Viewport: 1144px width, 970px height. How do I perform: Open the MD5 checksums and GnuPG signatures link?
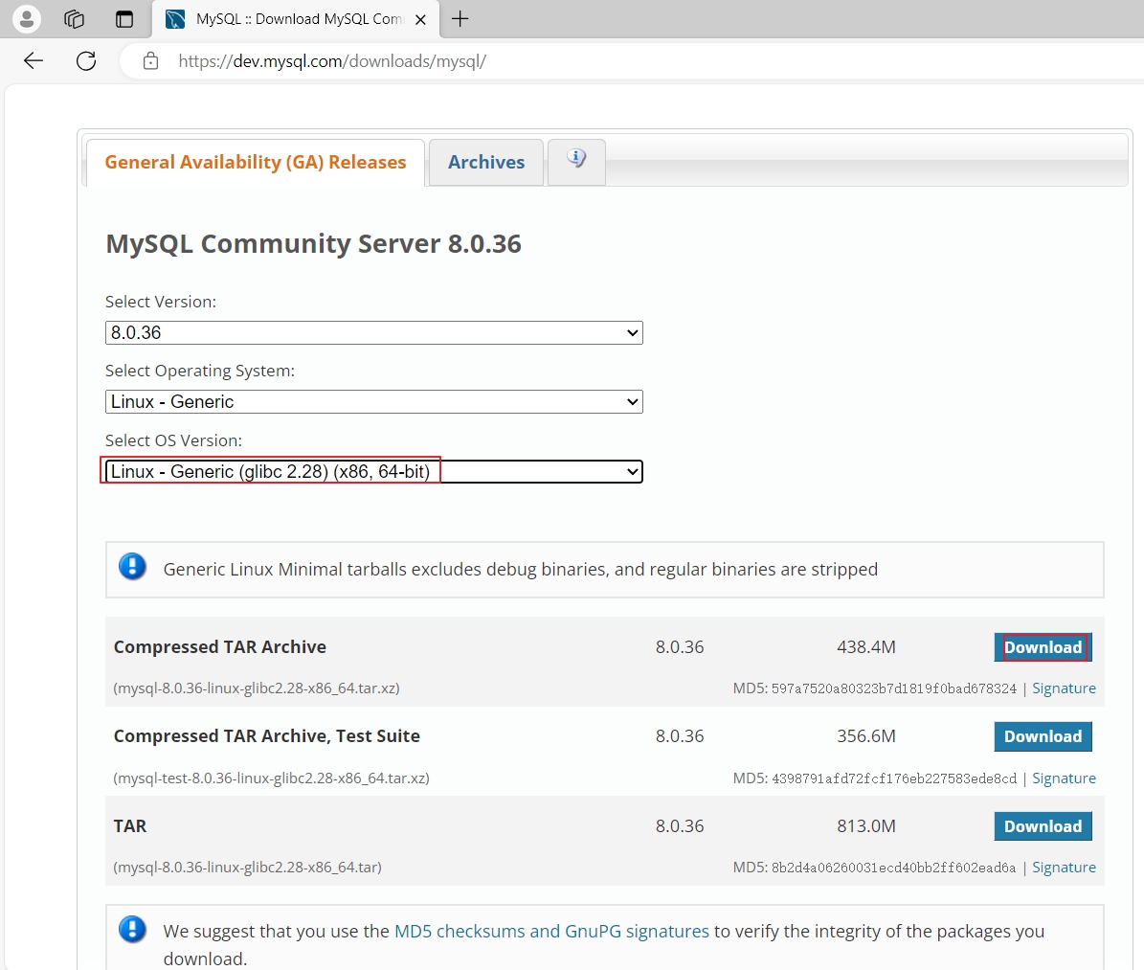(551, 932)
